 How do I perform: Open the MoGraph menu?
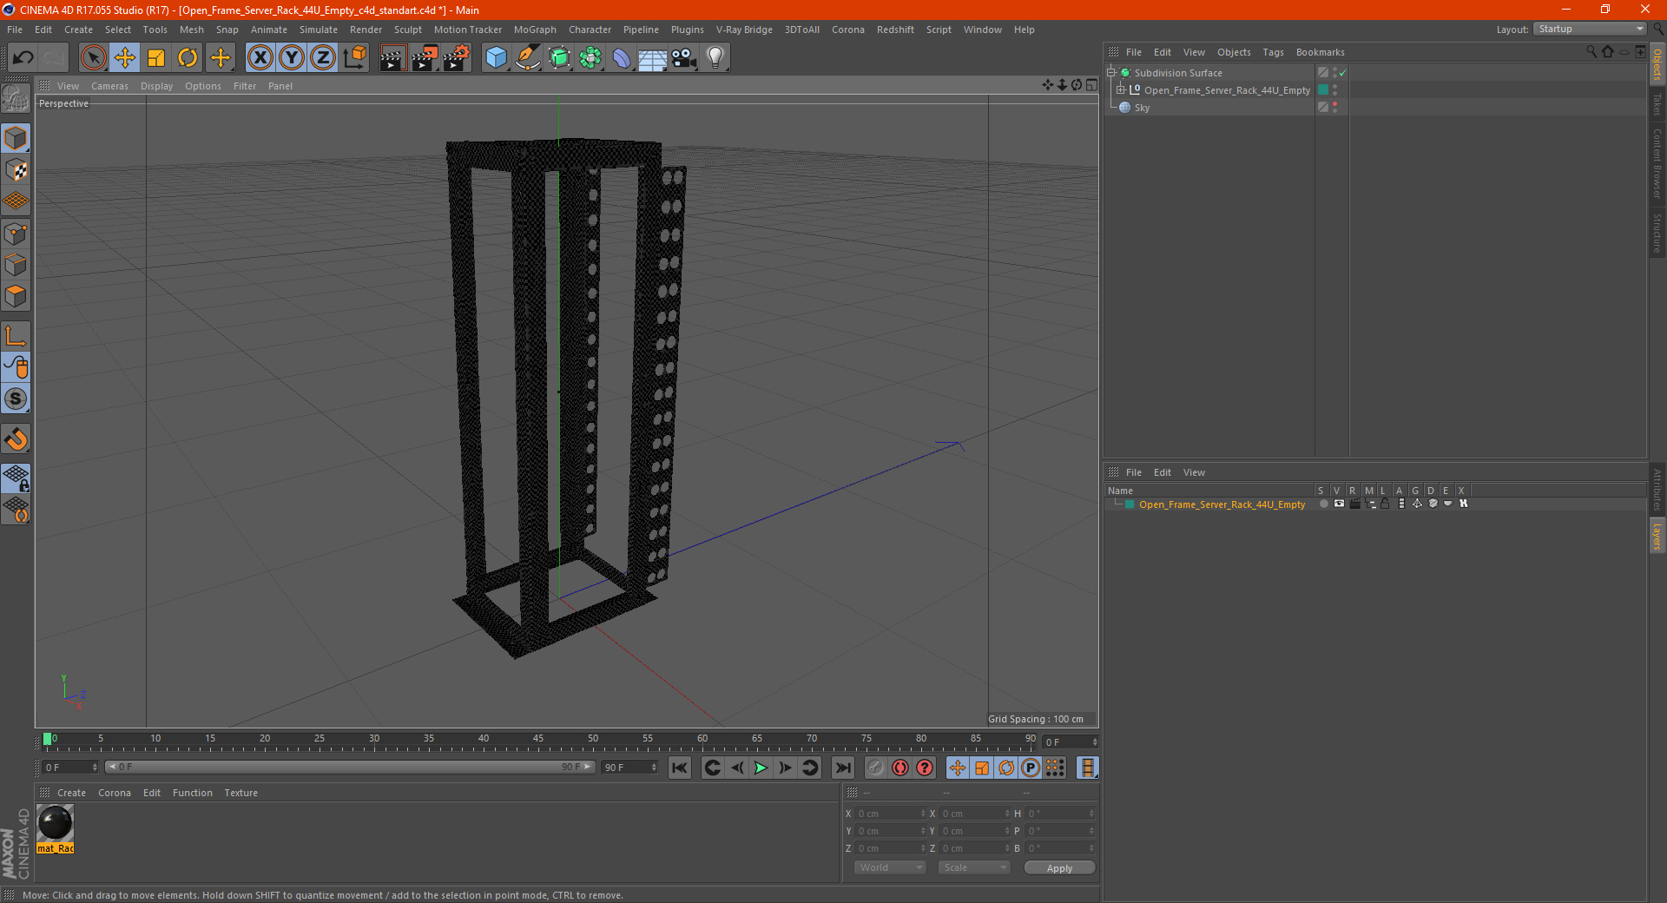point(535,30)
